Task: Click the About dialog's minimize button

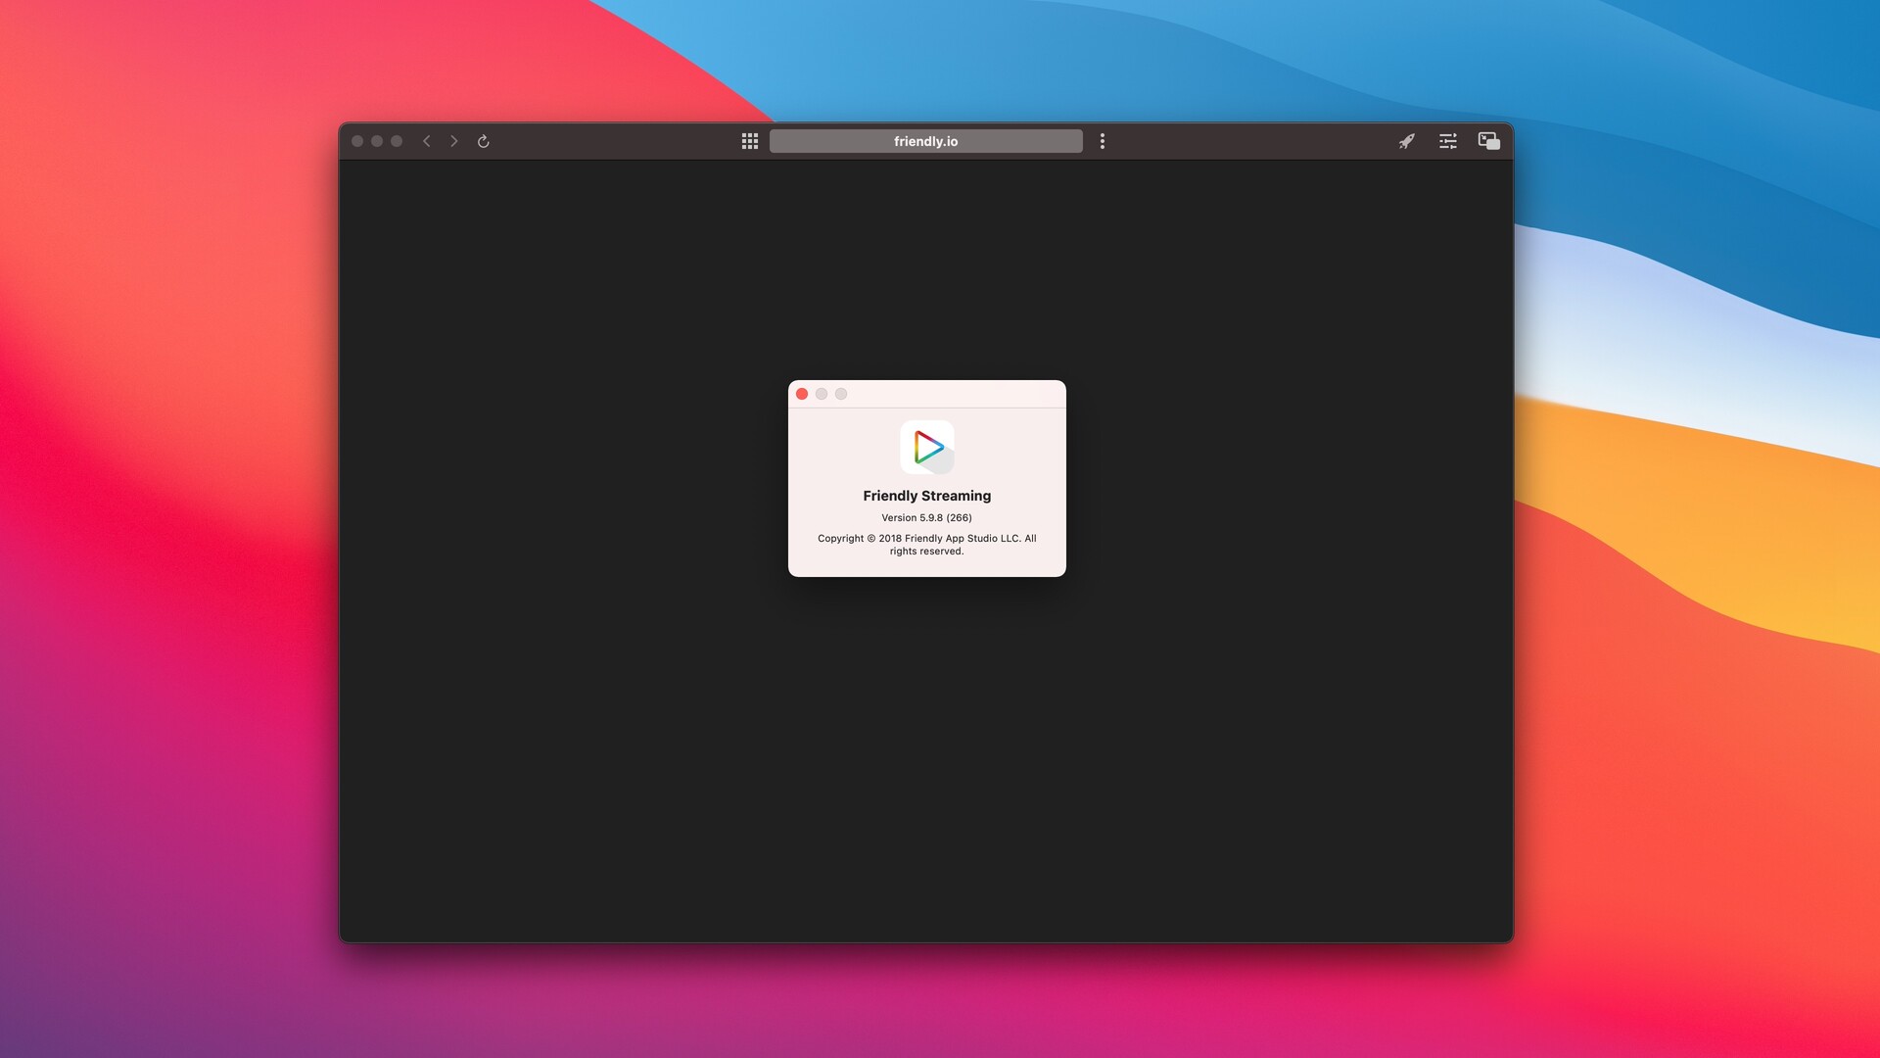Action: click(822, 394)
